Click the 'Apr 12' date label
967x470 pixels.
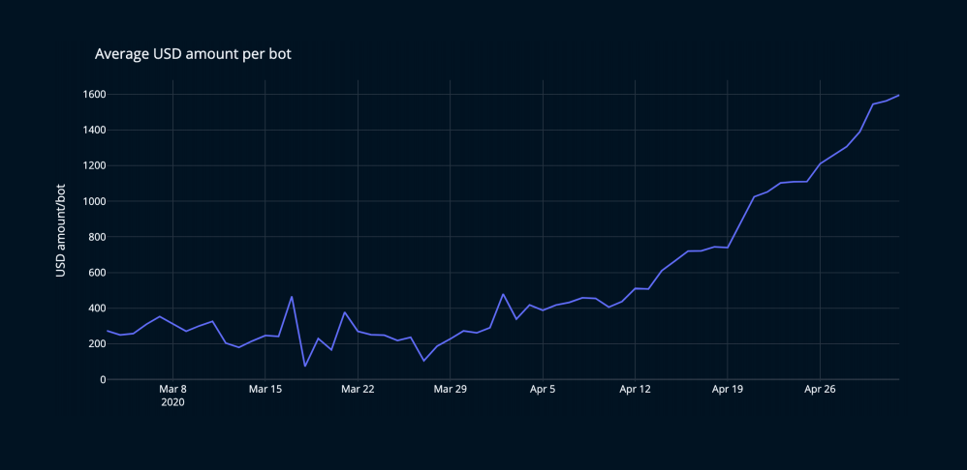[x=636, y=390]
